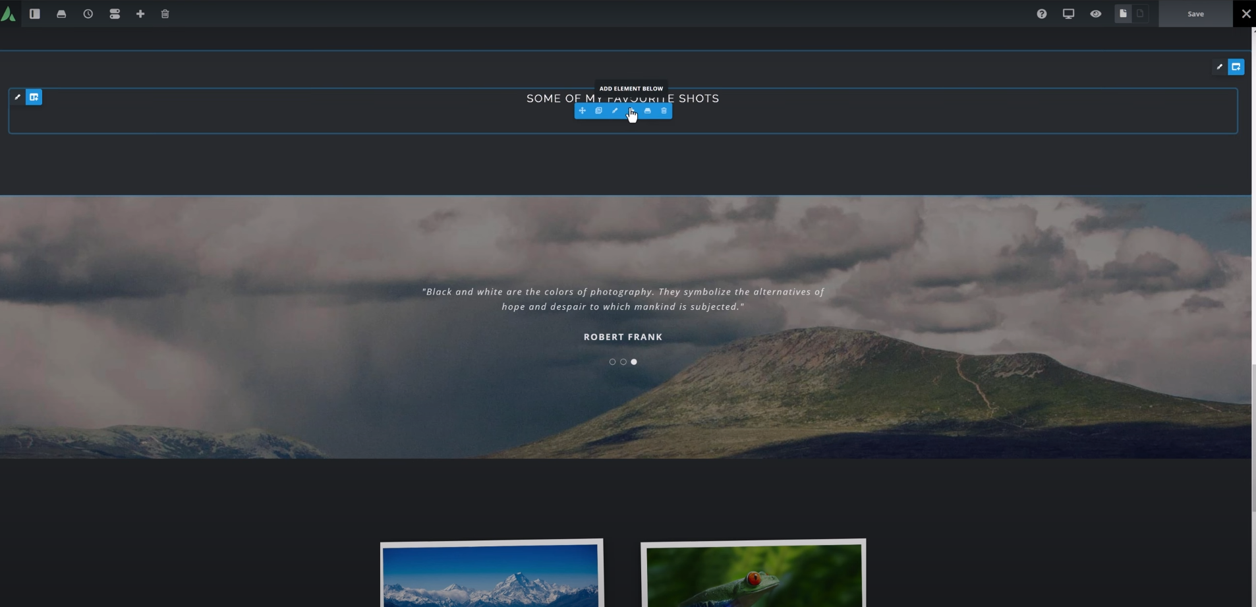Screen dimensions: 1256x607
Task: Go to the first testimonial slide dot
Action: coord(612,362)
